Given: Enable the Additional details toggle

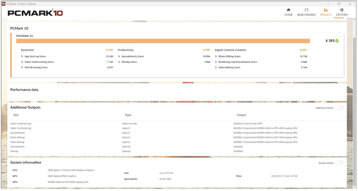Looking at the screenshot, I should pos(339,108).
